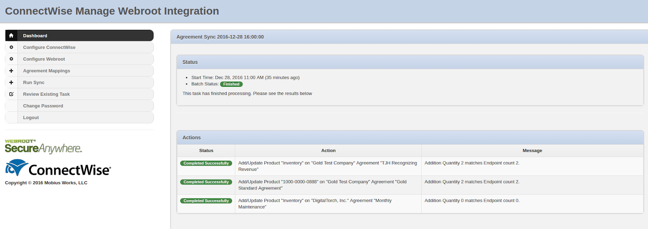Image resolution: width=648 pixels, height=229 pixels.
Task: Click Completed Successfully badge for TJH Recognizing Revenue row
Action: tap(206, 163)
